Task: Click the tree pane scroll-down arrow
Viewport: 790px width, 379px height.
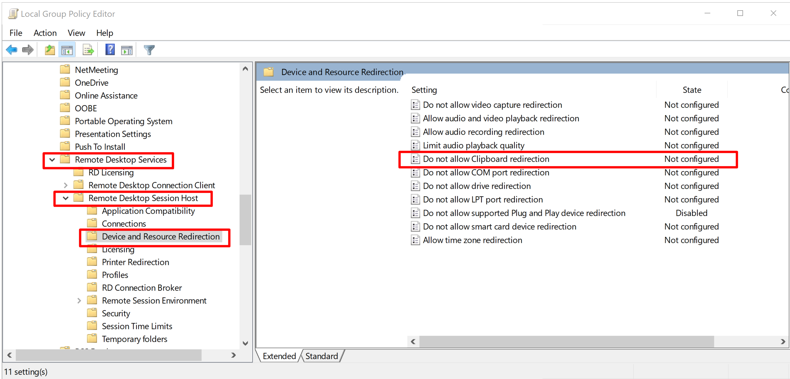Action: click(245, 343)
